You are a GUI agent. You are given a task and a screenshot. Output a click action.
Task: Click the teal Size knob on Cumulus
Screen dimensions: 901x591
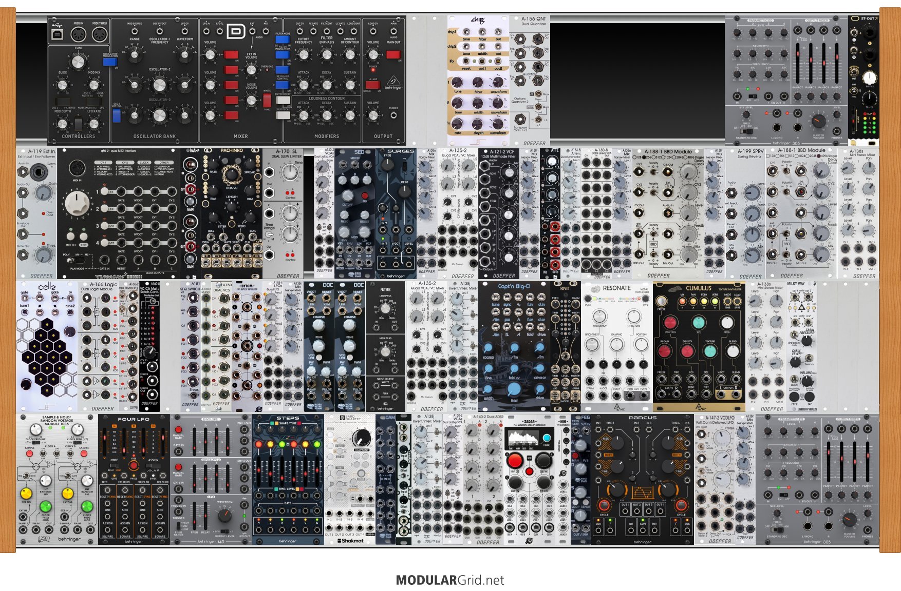tap(698, 322)
